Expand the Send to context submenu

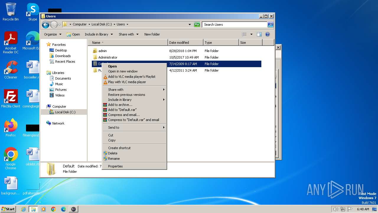tap(134, 128)
